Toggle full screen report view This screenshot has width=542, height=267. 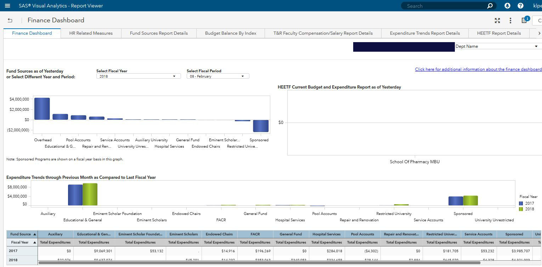(x=497, y=21)
